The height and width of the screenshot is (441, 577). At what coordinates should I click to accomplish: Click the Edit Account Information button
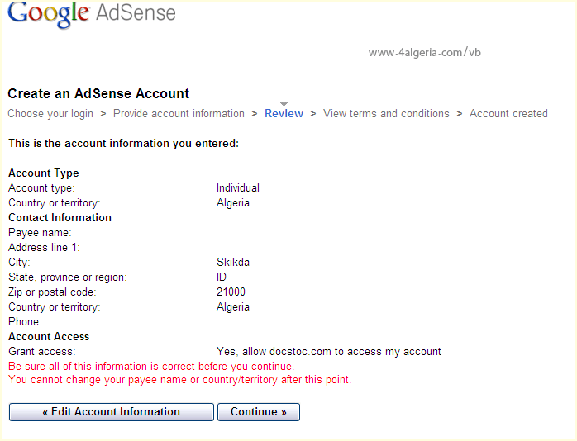(112, 412)
